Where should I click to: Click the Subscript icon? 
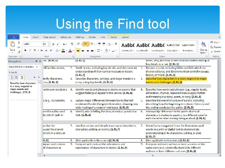[x=46, y=50]
